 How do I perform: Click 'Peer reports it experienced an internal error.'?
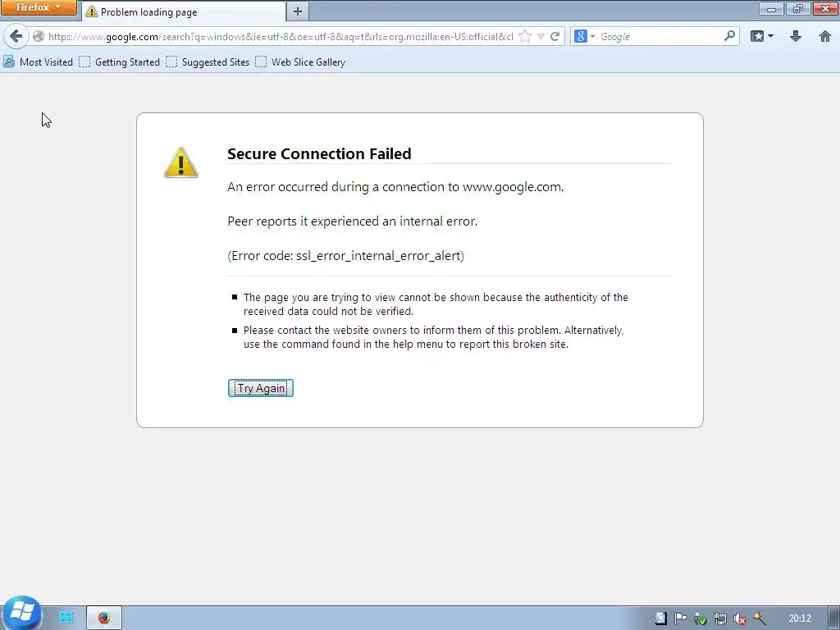(x=352, y=221)
